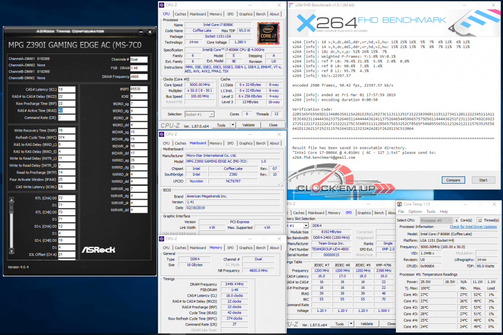Click the Validate button in CPU-Z
Image resolution: width=503 pixels, height=335 pixels.
pos(248,125)
